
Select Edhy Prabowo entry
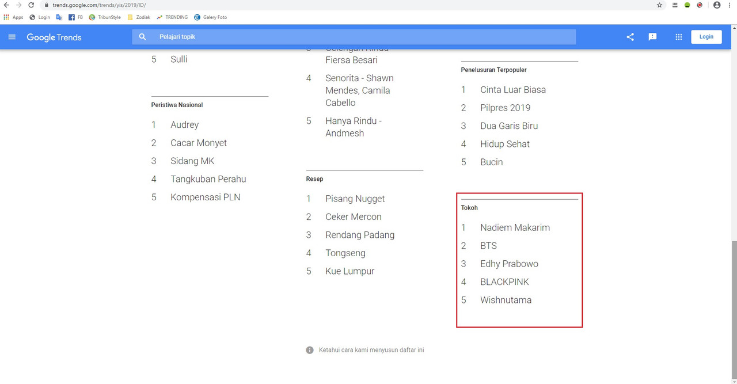click(x=509, y=264)
